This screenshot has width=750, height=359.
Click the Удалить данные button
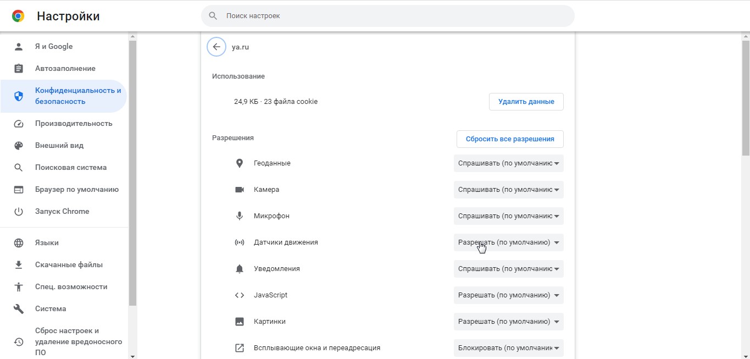click(525, 101)
